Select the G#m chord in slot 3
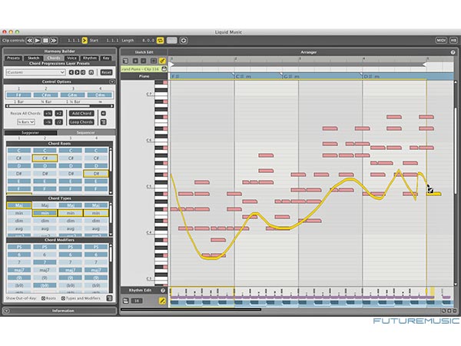This screenshot has width=461, height=346. coord(73,95)
